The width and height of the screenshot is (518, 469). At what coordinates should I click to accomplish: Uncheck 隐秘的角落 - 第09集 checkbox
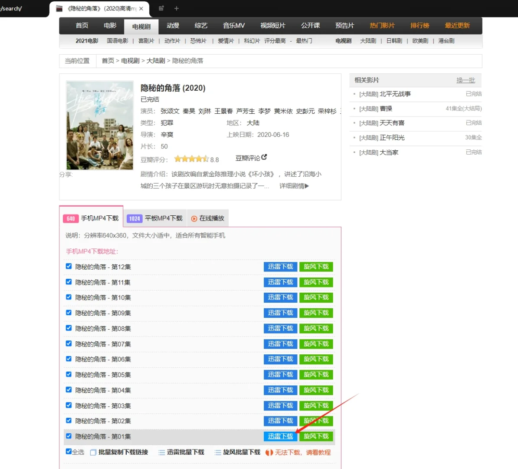[x=69, y=313]
